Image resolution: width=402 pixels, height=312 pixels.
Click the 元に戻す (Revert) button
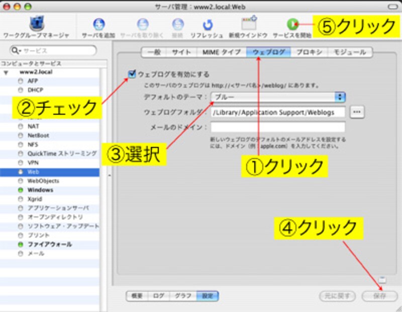(x=338, y=296)
